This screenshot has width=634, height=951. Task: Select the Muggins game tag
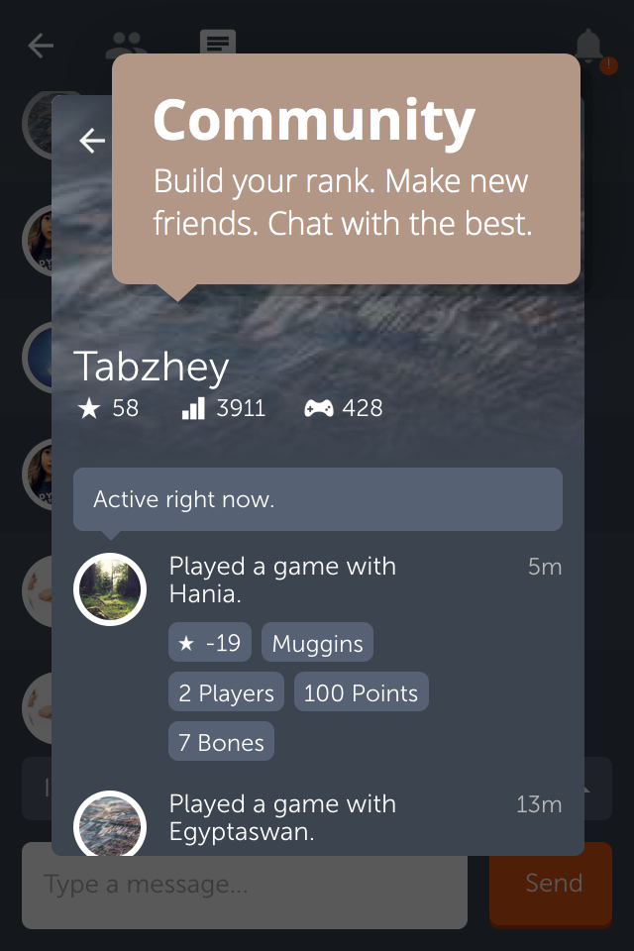click(317, 642)
